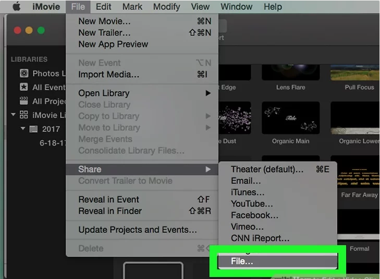
Task: Click the 2017 calendar icon
Action: [x=33, y=129]
